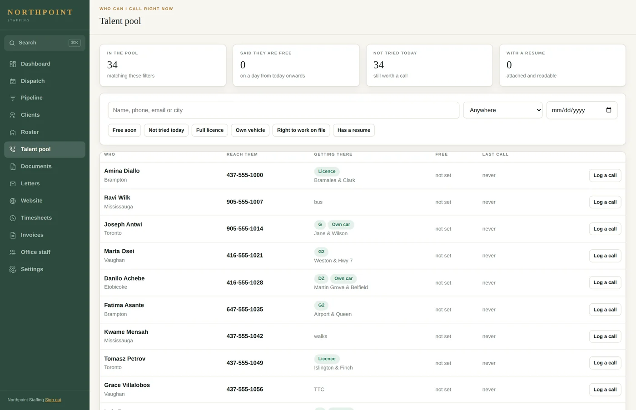Focus the name, phone, email or city field
Screen dimensions: 636x410
tap(283, 110)
